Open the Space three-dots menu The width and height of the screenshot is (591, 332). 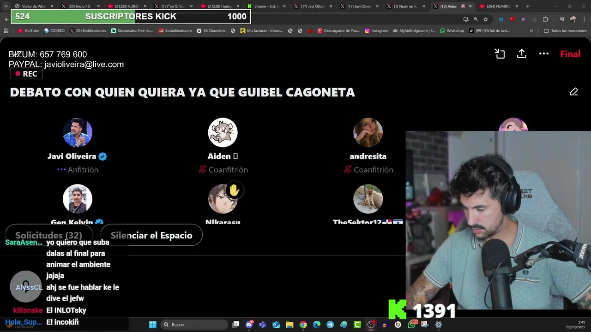pyautogui.click(x=544, y=54)
